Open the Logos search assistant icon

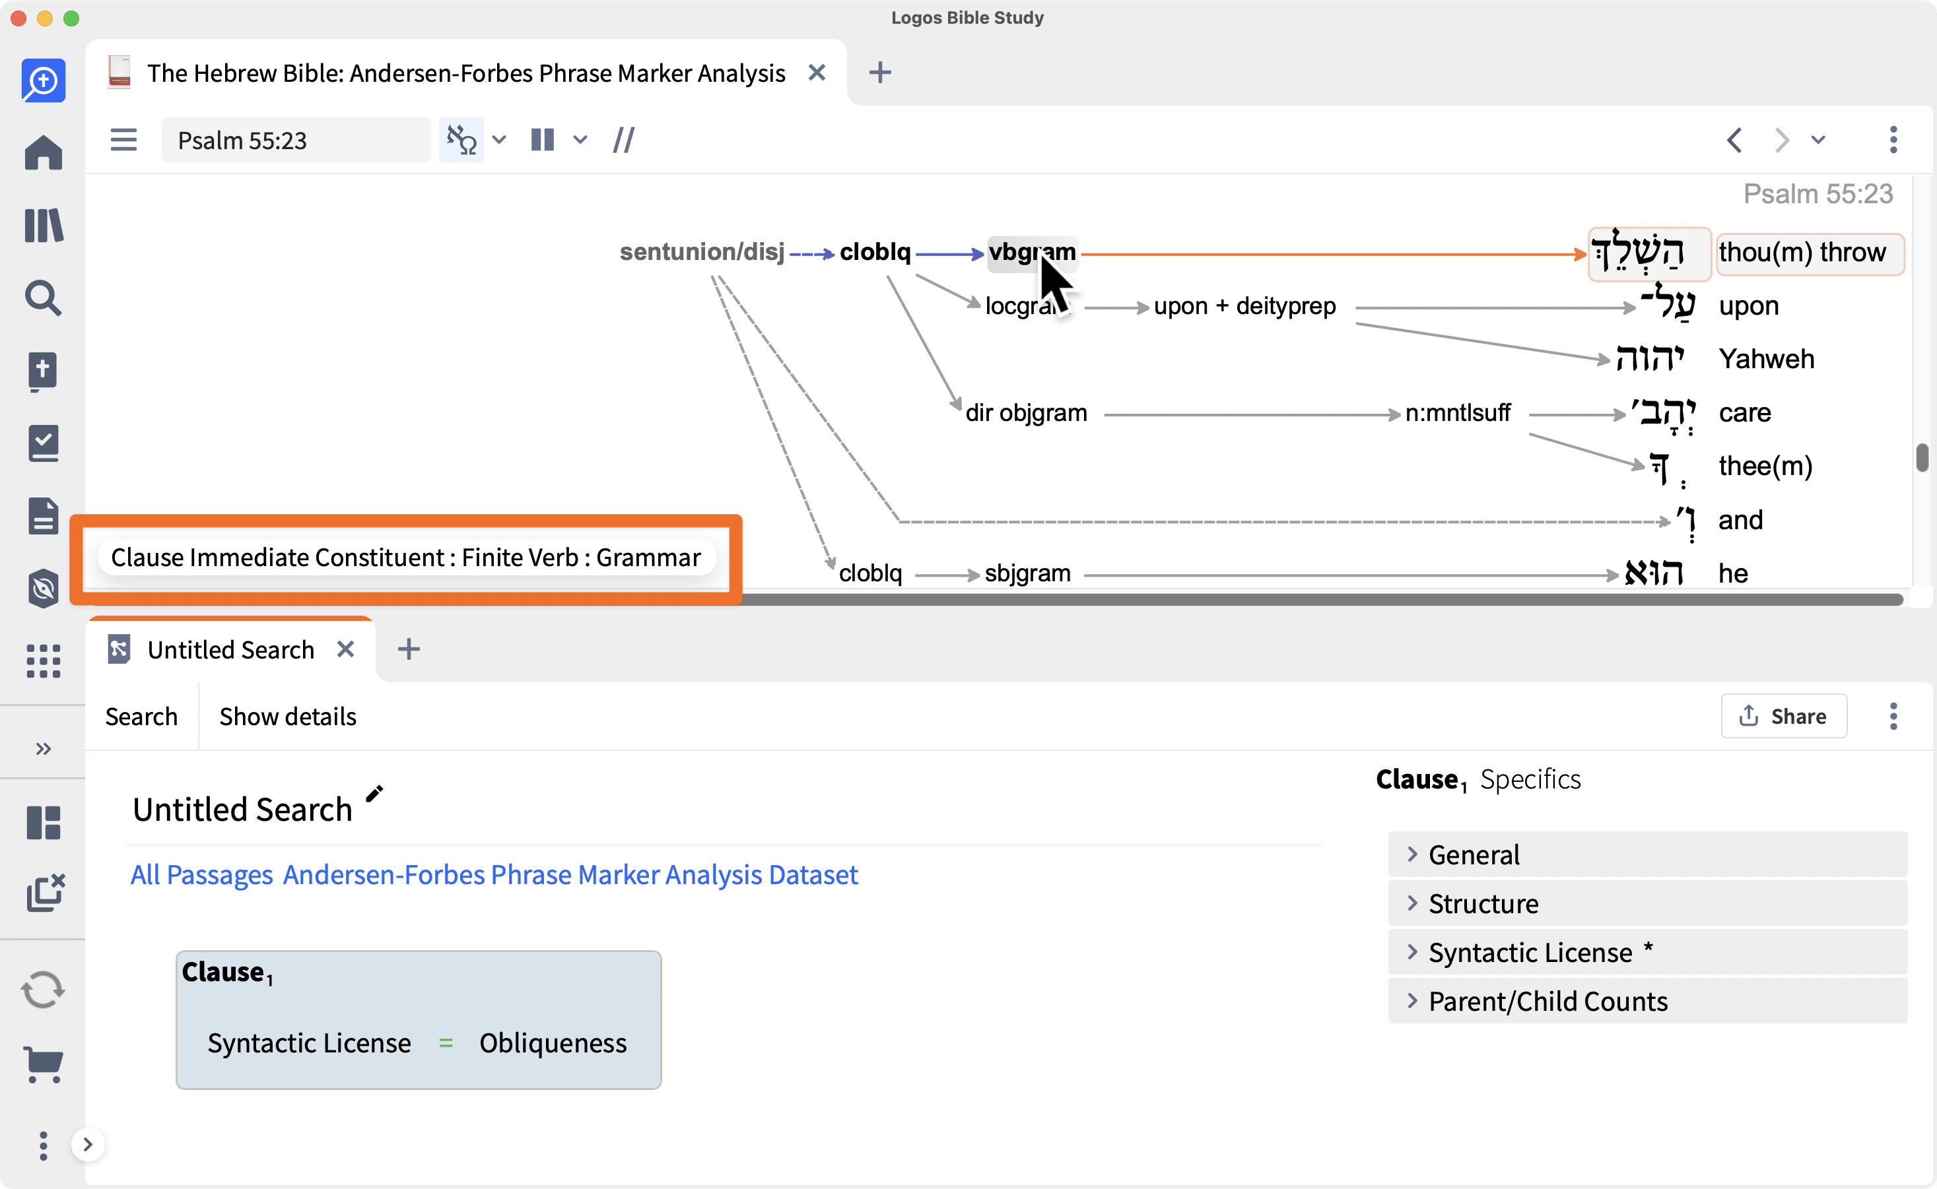(44, 80)
